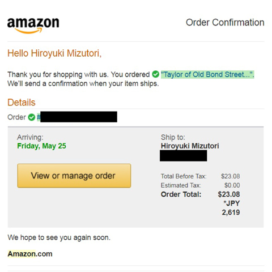The height and width of the screenshot is (272, 272).
Task: Follow the Amazon.com link at bottom
Action: point(30,254)
